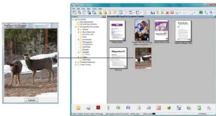Click the multicolored ball icon in Send To bar
The height and width of the screenshot is (116, 216).
[168, 108]
